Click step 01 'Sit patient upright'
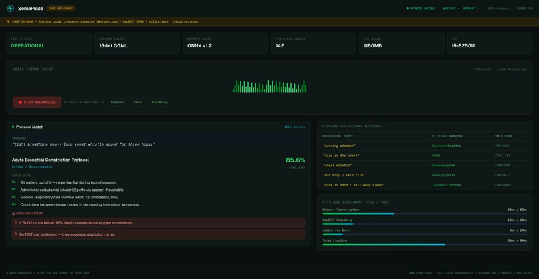This screenshot has width=539, height=279. tap(68, 182)
